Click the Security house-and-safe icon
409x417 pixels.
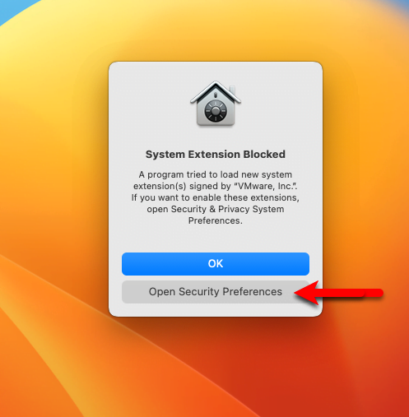[216, 104]
